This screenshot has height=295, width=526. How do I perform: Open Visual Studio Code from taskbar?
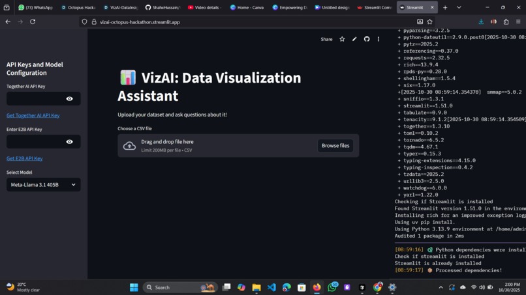pos(271,287)
